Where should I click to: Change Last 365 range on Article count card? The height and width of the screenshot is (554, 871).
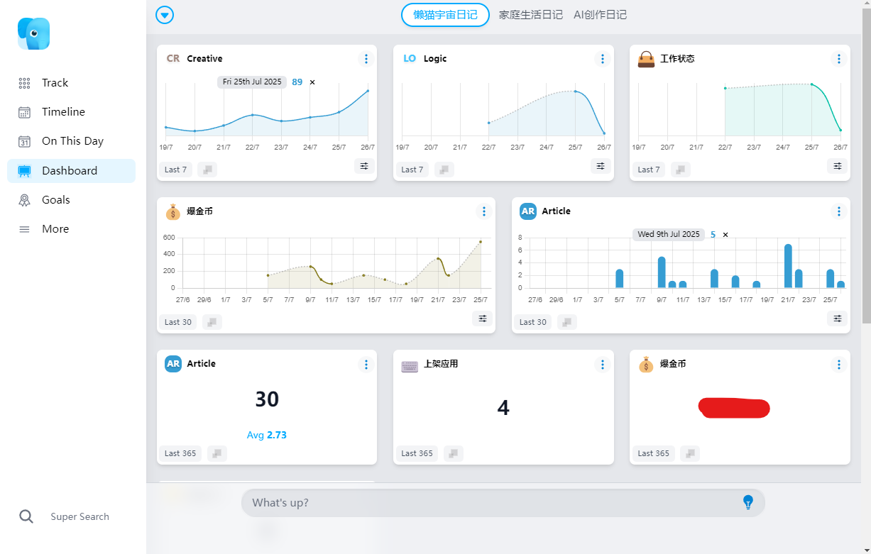(x=180, y=453)
